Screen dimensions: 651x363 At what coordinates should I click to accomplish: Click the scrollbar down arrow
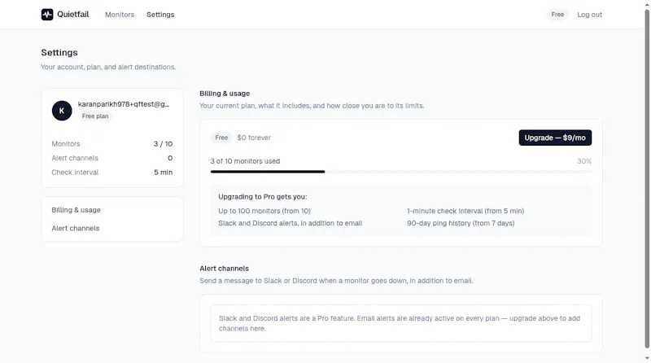point(647,358)
